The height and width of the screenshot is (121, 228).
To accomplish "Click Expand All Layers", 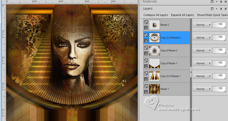I will click(x=183, y=15).
